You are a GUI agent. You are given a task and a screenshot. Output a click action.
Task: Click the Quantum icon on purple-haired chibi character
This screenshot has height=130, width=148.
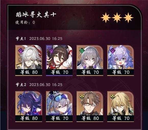click(x=113, y=50)
